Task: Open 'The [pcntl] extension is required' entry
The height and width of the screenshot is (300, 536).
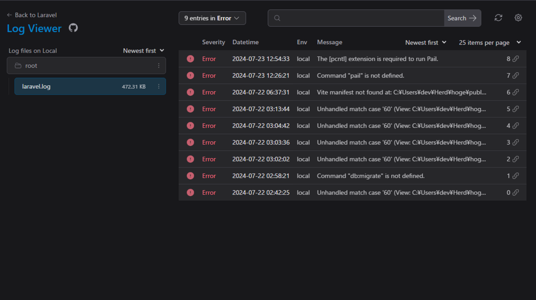Action: point(352,59)
